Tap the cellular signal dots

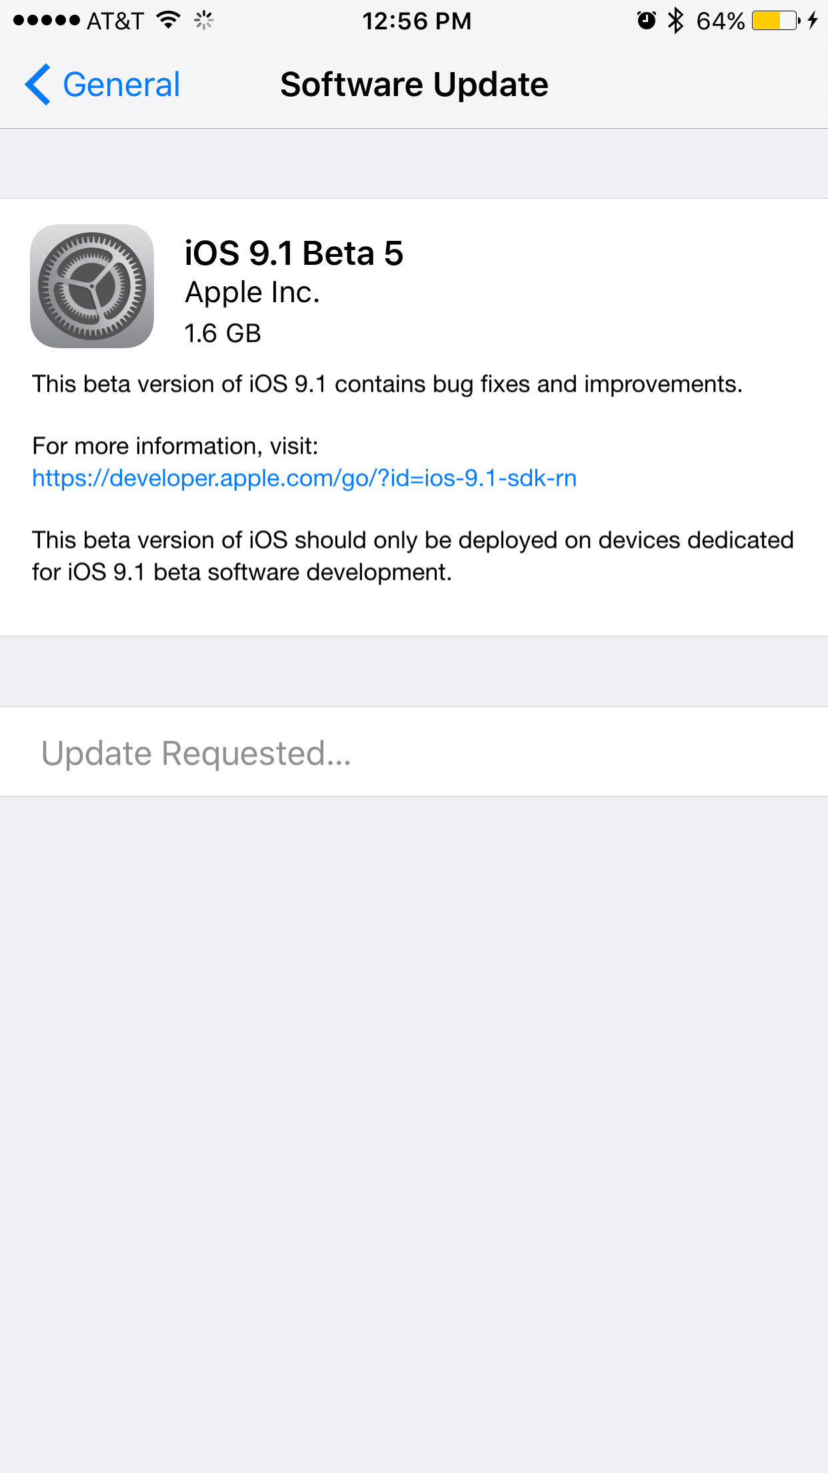coord(47,21)
